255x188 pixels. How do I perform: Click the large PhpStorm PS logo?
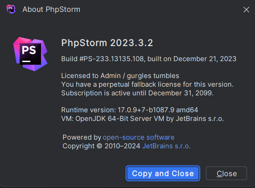[30, 54]
